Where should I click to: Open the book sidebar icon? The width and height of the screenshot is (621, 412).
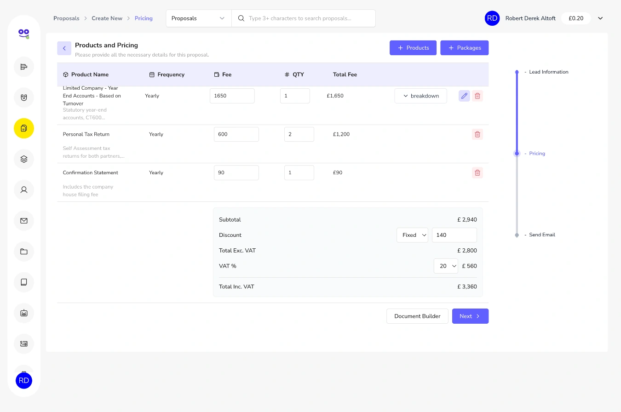(x=24, y=282)
